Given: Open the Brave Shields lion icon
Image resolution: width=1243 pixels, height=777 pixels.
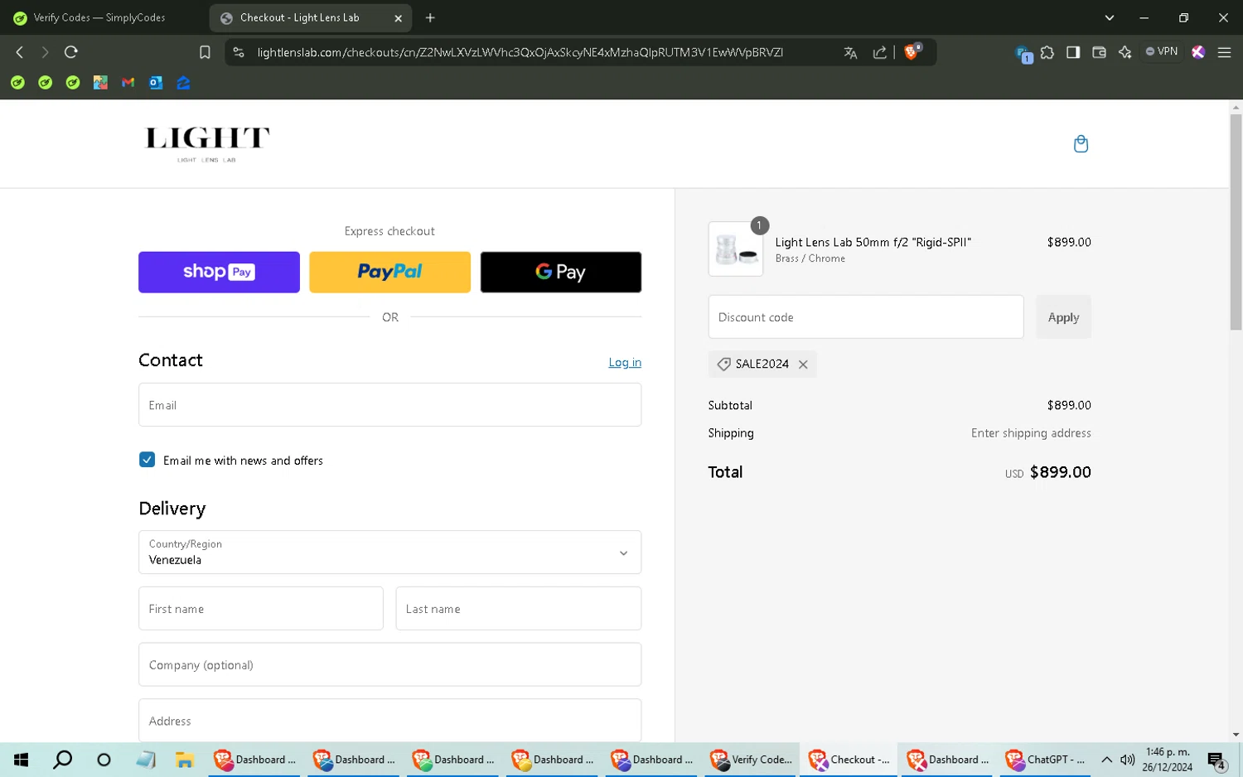Looking at the screenshot, I should point(912,51).
